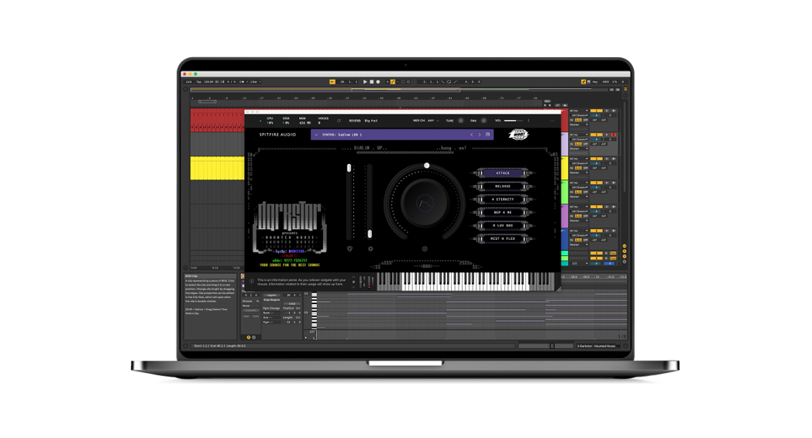The width and height of the screenshot is (812, 438).
Task: Select the MIST N FLEX control button
Action: coord(502,238)
